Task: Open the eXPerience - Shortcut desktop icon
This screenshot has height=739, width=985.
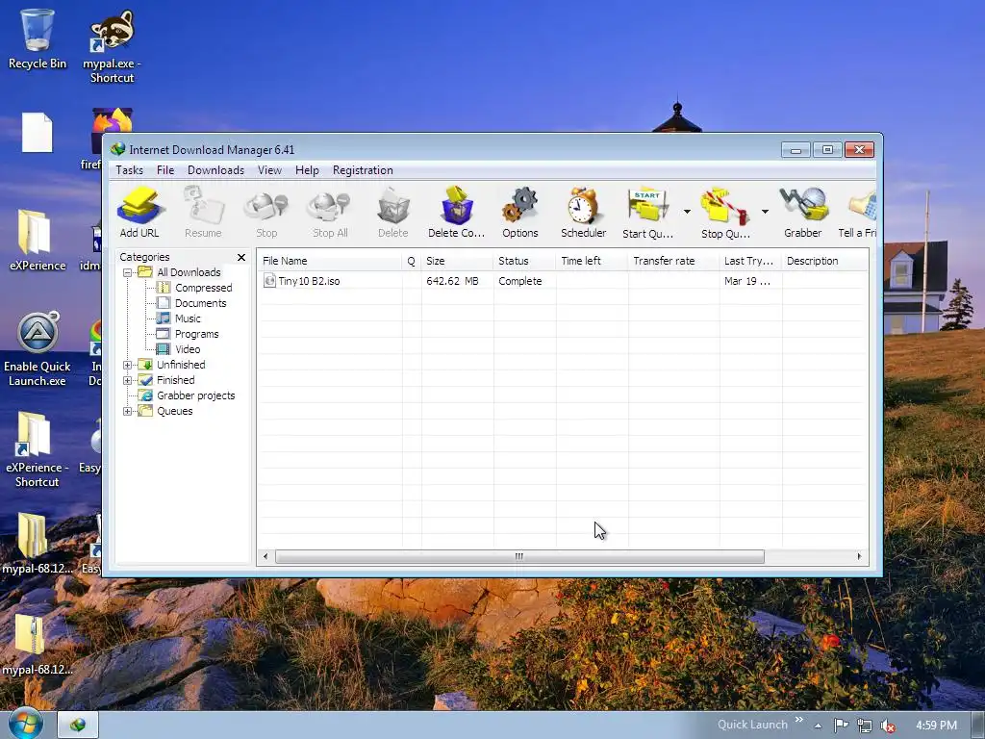Action: point(38,450)
